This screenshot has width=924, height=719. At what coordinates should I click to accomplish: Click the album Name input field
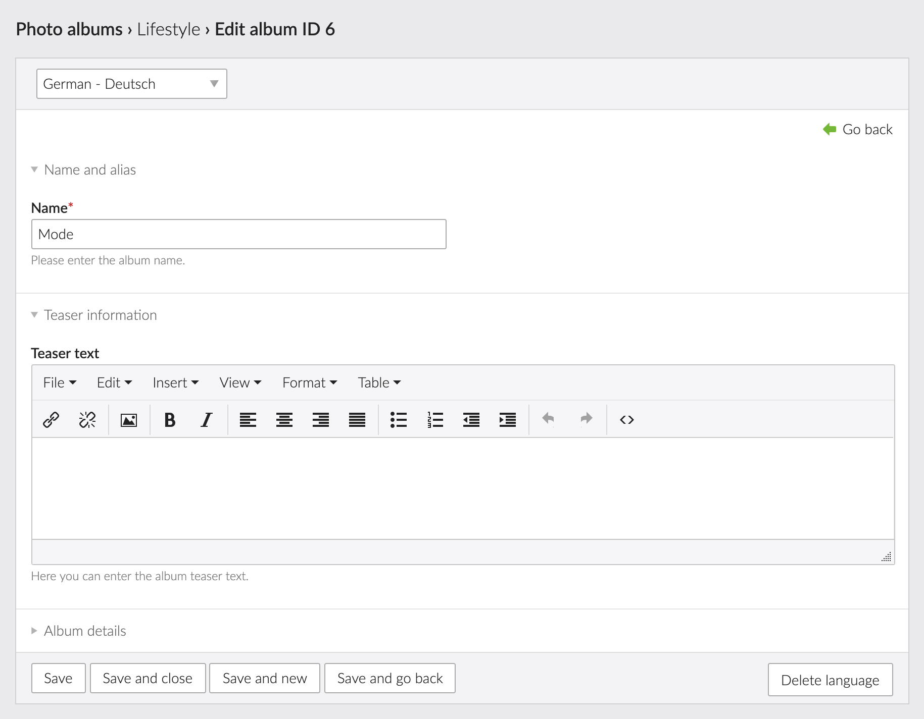click(238, 234)
